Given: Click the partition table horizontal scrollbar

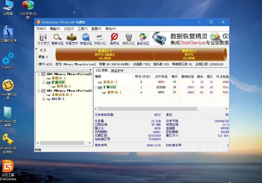Looking at the screenshot, I should [147, 109].
